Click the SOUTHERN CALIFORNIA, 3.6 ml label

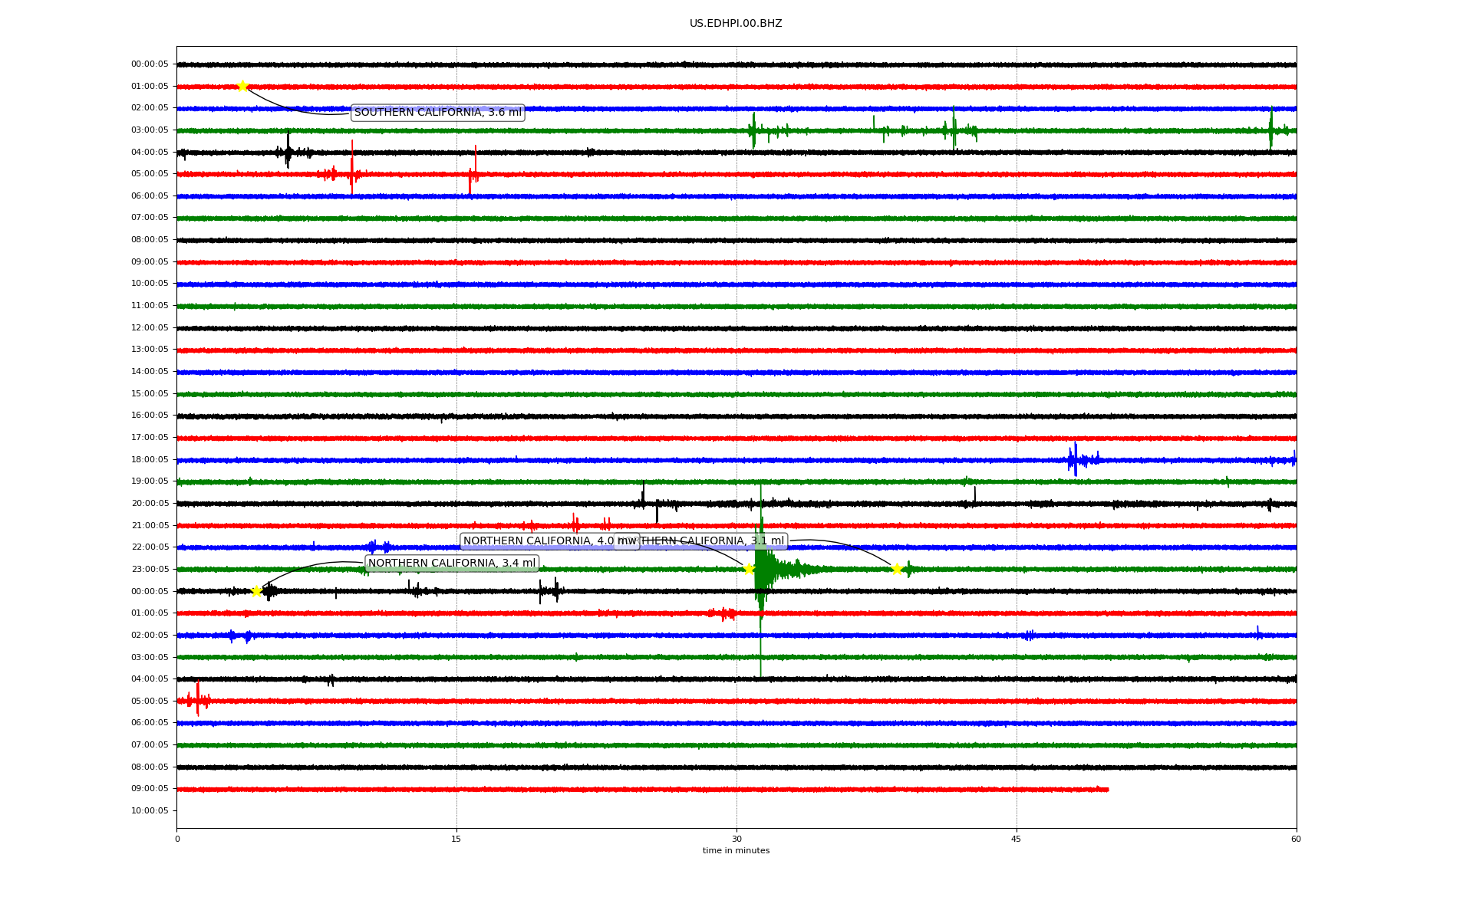(x=437, y=113)
